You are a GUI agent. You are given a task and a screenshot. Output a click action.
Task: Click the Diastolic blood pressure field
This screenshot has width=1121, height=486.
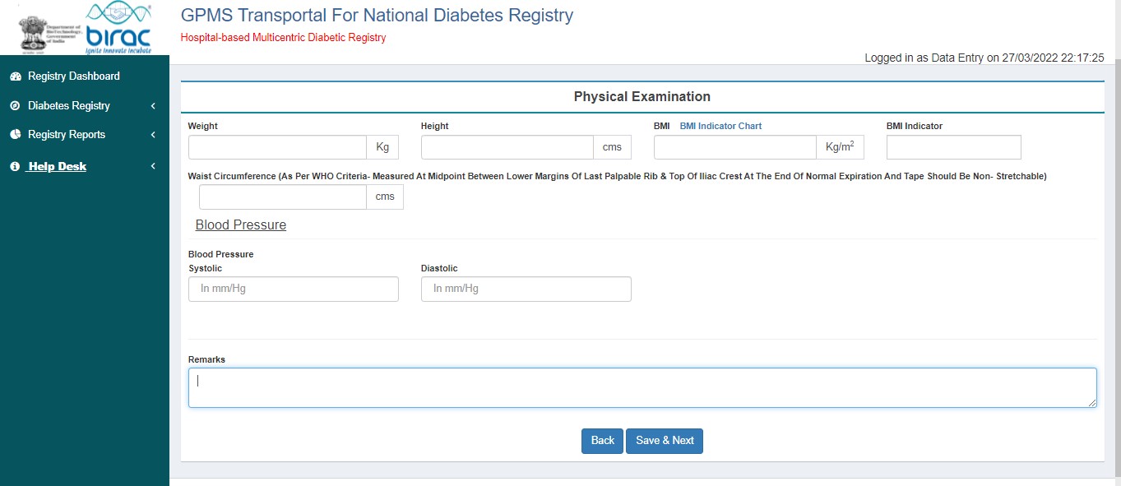click(526, 289)
